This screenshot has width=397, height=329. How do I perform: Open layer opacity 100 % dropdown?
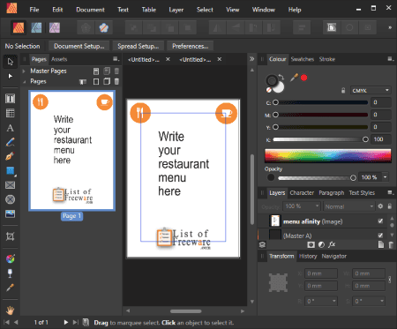point(302,206)
